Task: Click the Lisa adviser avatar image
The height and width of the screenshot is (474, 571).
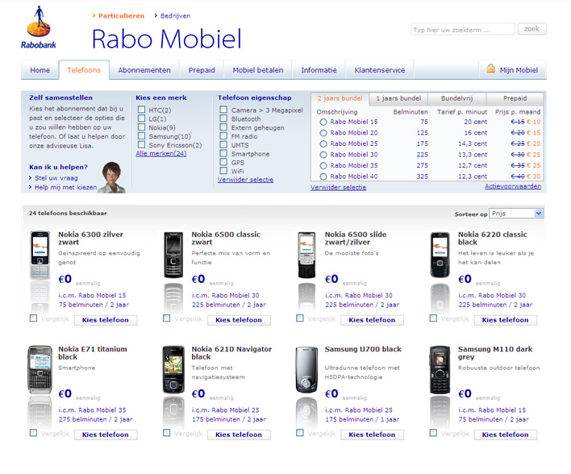Action: 113,177
